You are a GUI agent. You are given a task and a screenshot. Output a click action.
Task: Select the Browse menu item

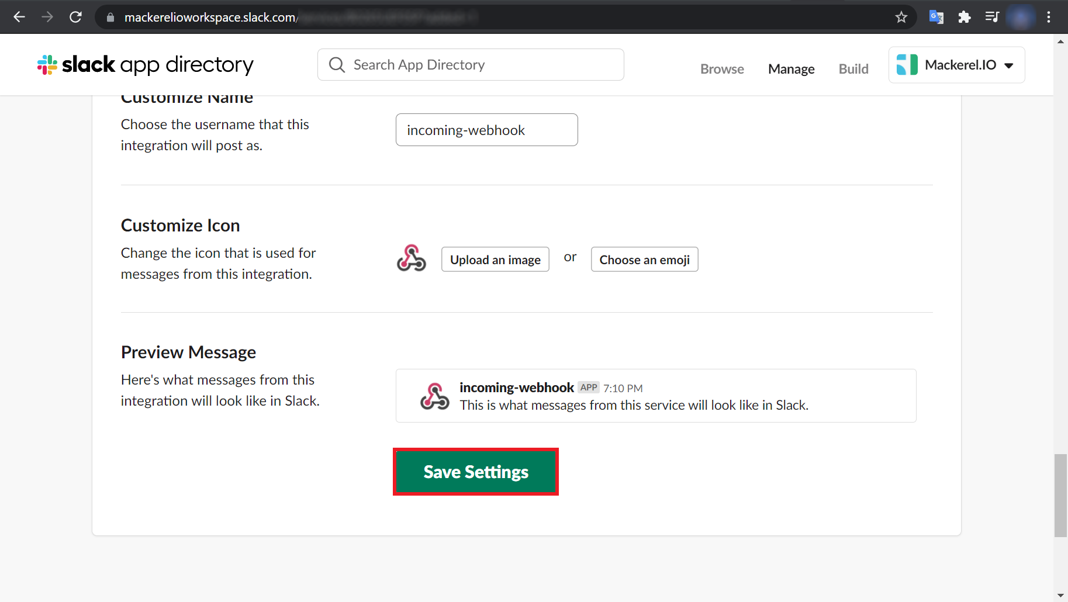tap(722, 68)
